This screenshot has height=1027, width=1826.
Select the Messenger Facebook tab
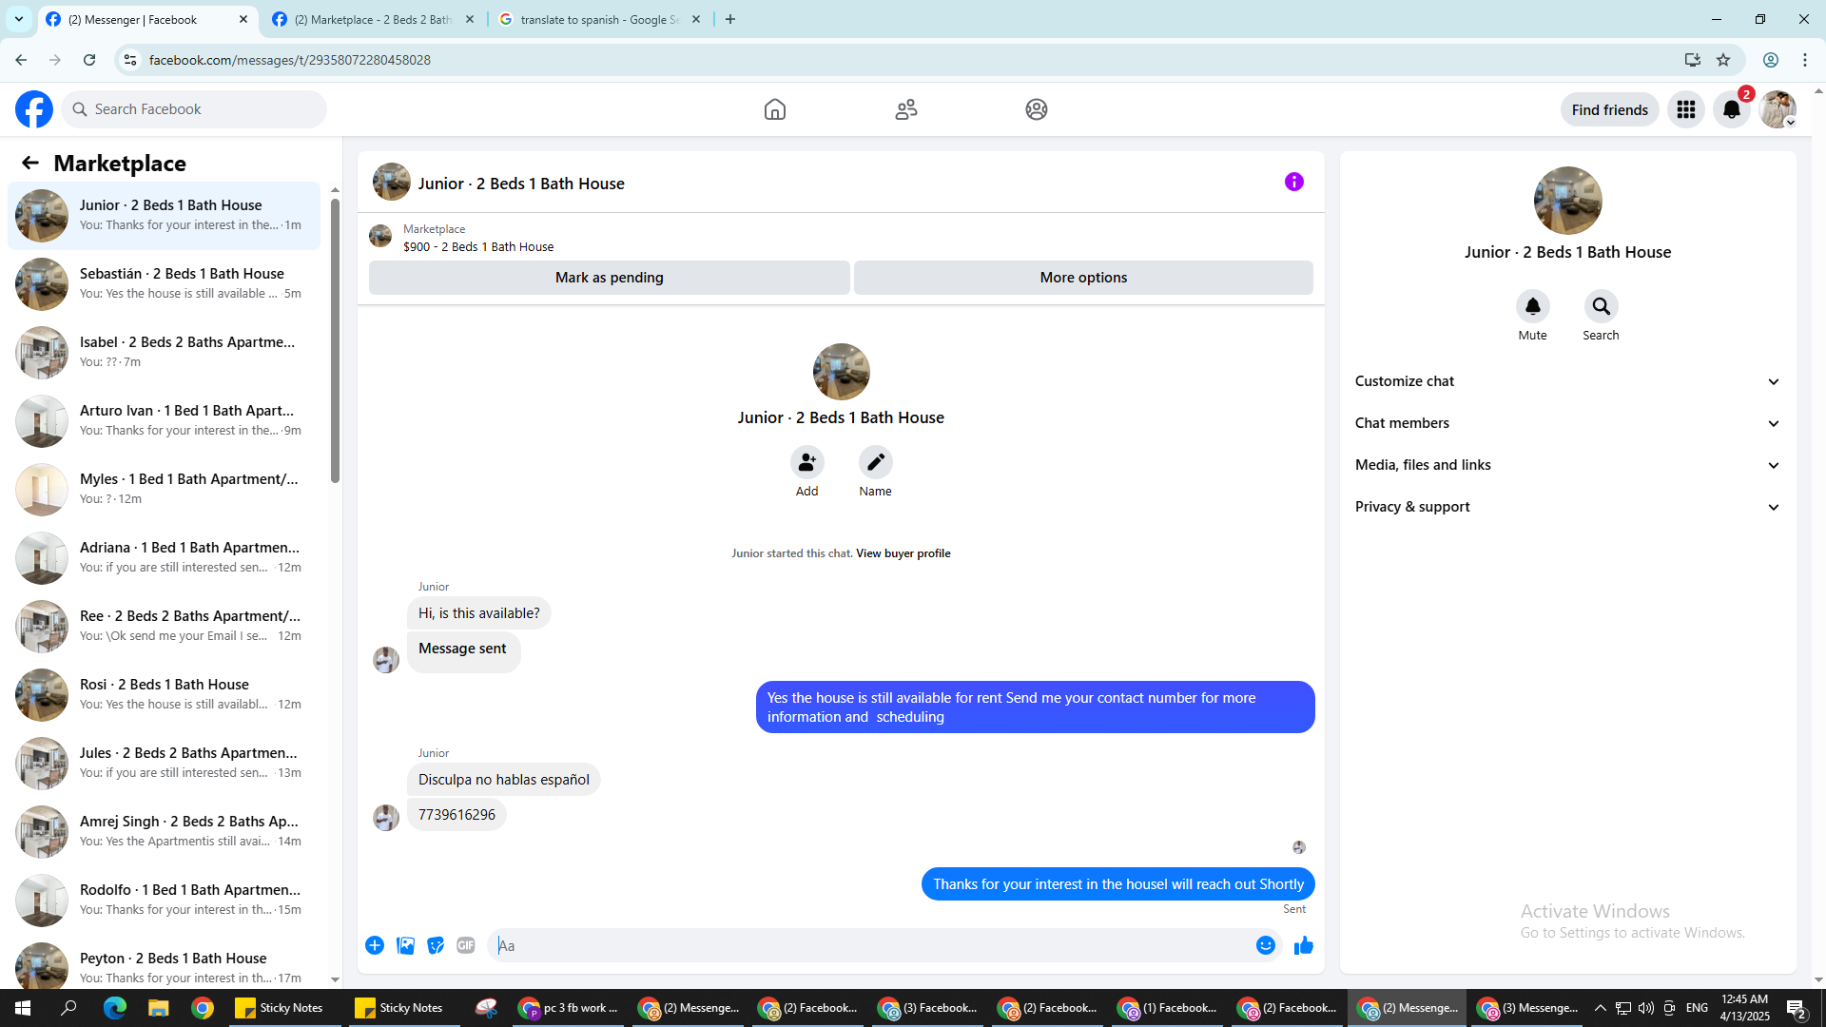click(x=147, y=19)
